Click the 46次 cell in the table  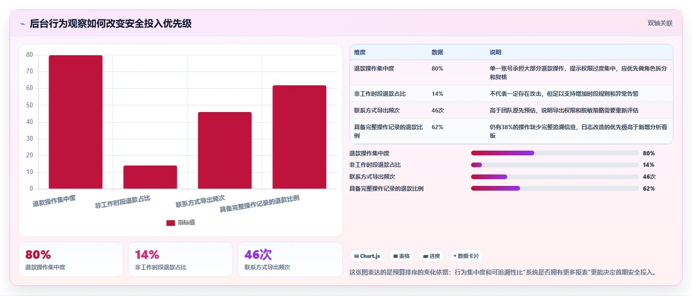click(438, 111)
